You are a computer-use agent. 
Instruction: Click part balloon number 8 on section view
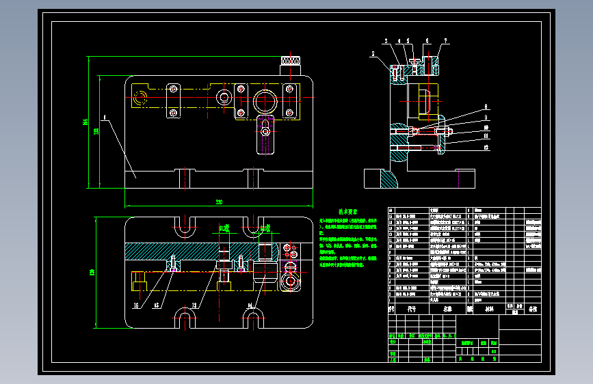tap(486, 107)
